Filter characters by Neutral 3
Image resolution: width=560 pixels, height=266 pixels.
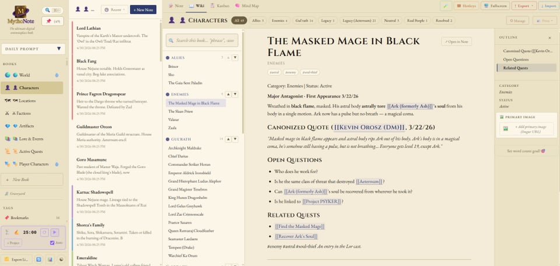391,21
